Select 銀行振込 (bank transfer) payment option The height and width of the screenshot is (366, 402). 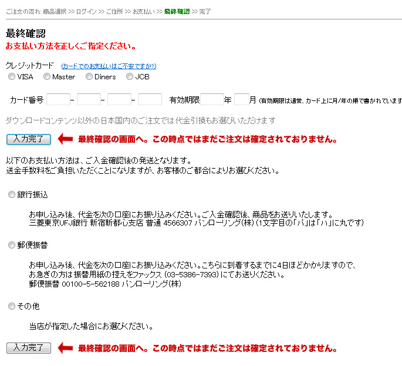[12, 194]
